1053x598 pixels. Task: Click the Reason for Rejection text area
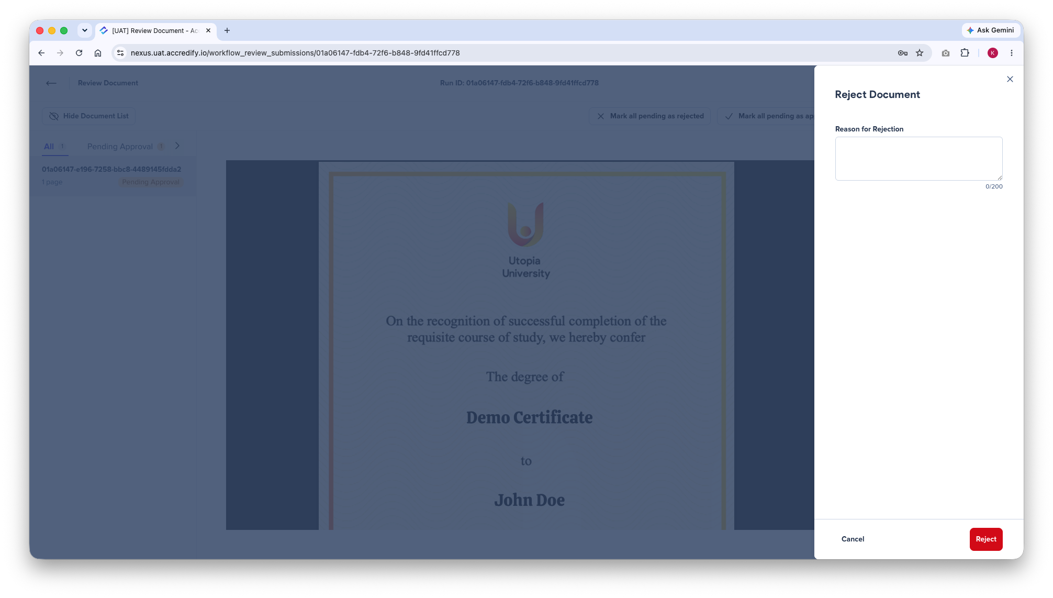click(x=918, y=159)
